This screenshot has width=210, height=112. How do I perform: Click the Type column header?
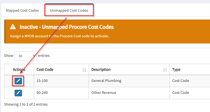pos(190,69)
